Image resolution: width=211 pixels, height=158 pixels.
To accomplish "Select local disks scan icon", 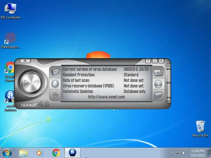I will coord(158,73).
